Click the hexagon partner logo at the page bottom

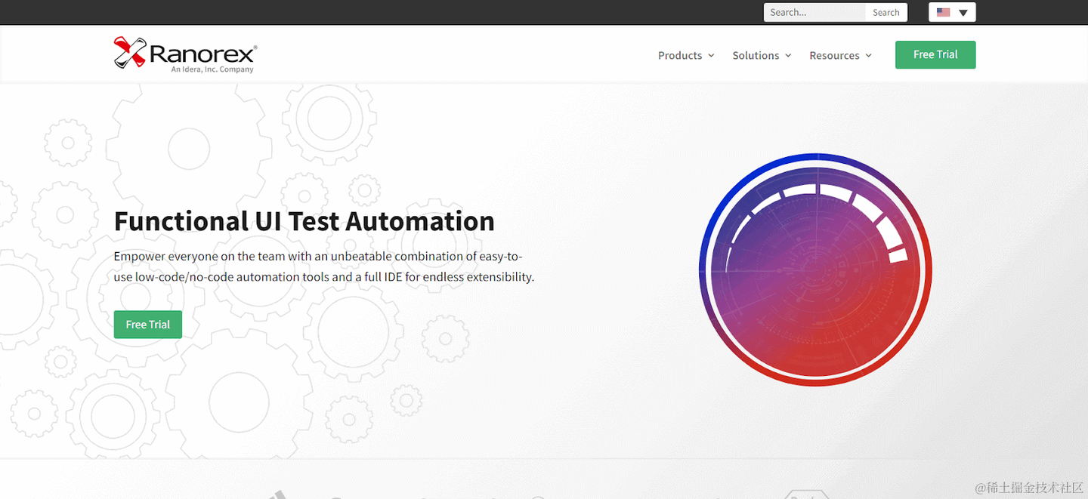tap(808, 494)
